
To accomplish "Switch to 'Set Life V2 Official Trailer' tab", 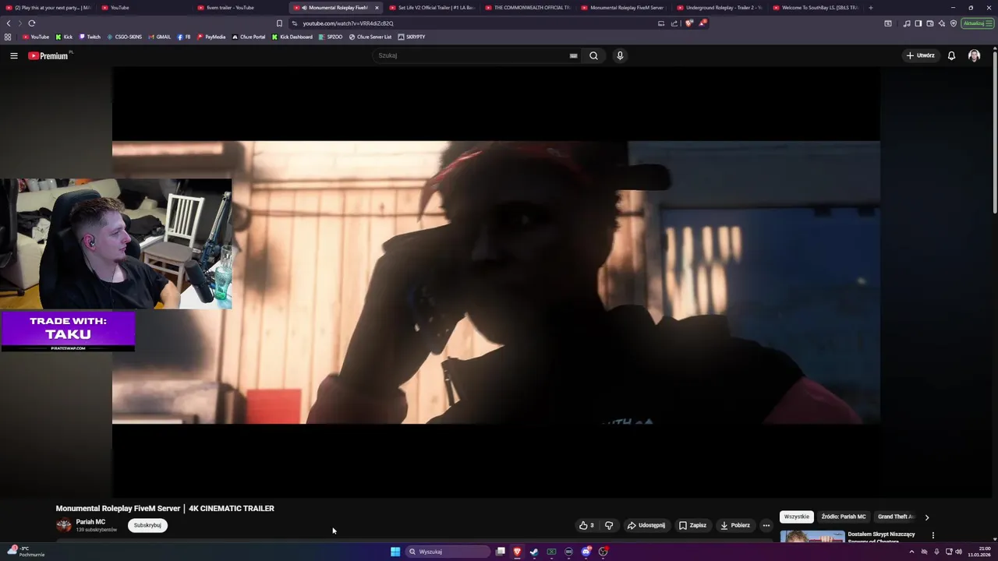I will pyautogui.click(x=433, y=8).
